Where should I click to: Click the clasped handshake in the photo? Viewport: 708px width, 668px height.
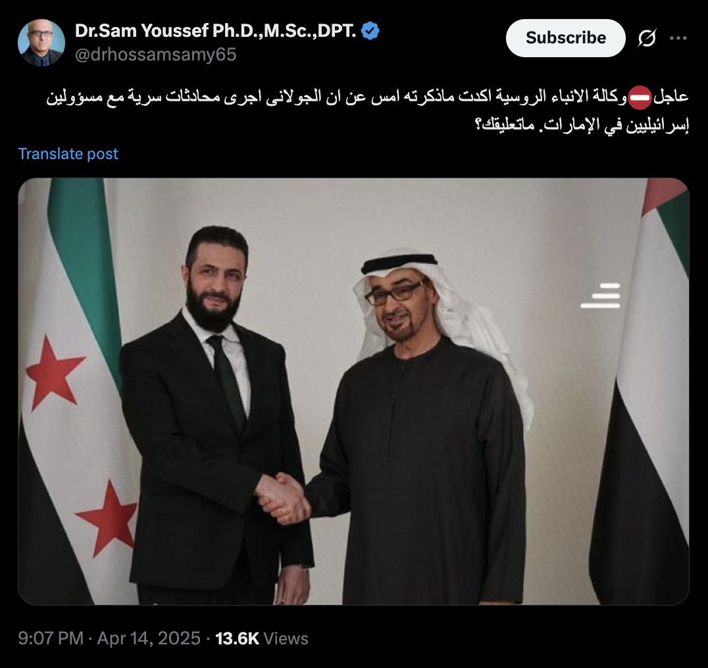283,498
